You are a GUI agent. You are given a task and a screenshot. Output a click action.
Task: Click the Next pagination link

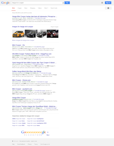pos(48,135)
